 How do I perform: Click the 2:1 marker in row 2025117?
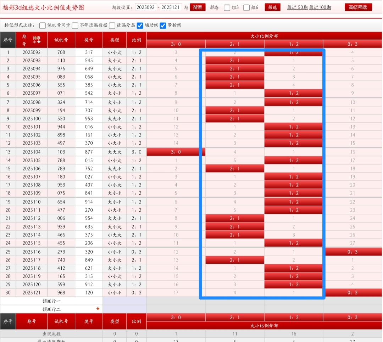click(235, 260)
